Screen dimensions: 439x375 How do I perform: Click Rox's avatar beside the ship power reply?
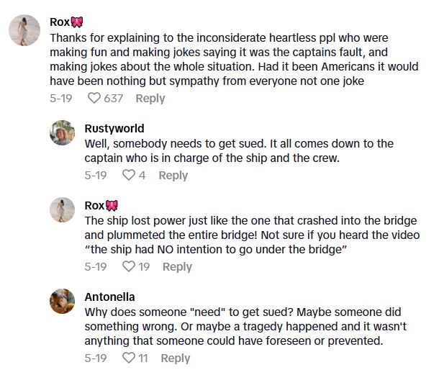coord(62,209)
